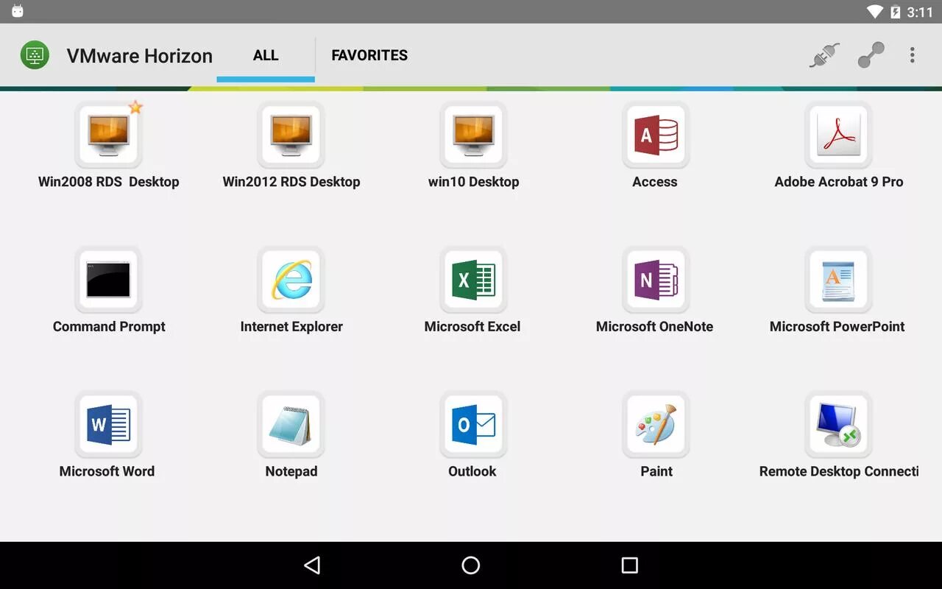This screenshot has width=942, height=589.
Task: Open the Outlook icon
Action: (x=473, y=425)
